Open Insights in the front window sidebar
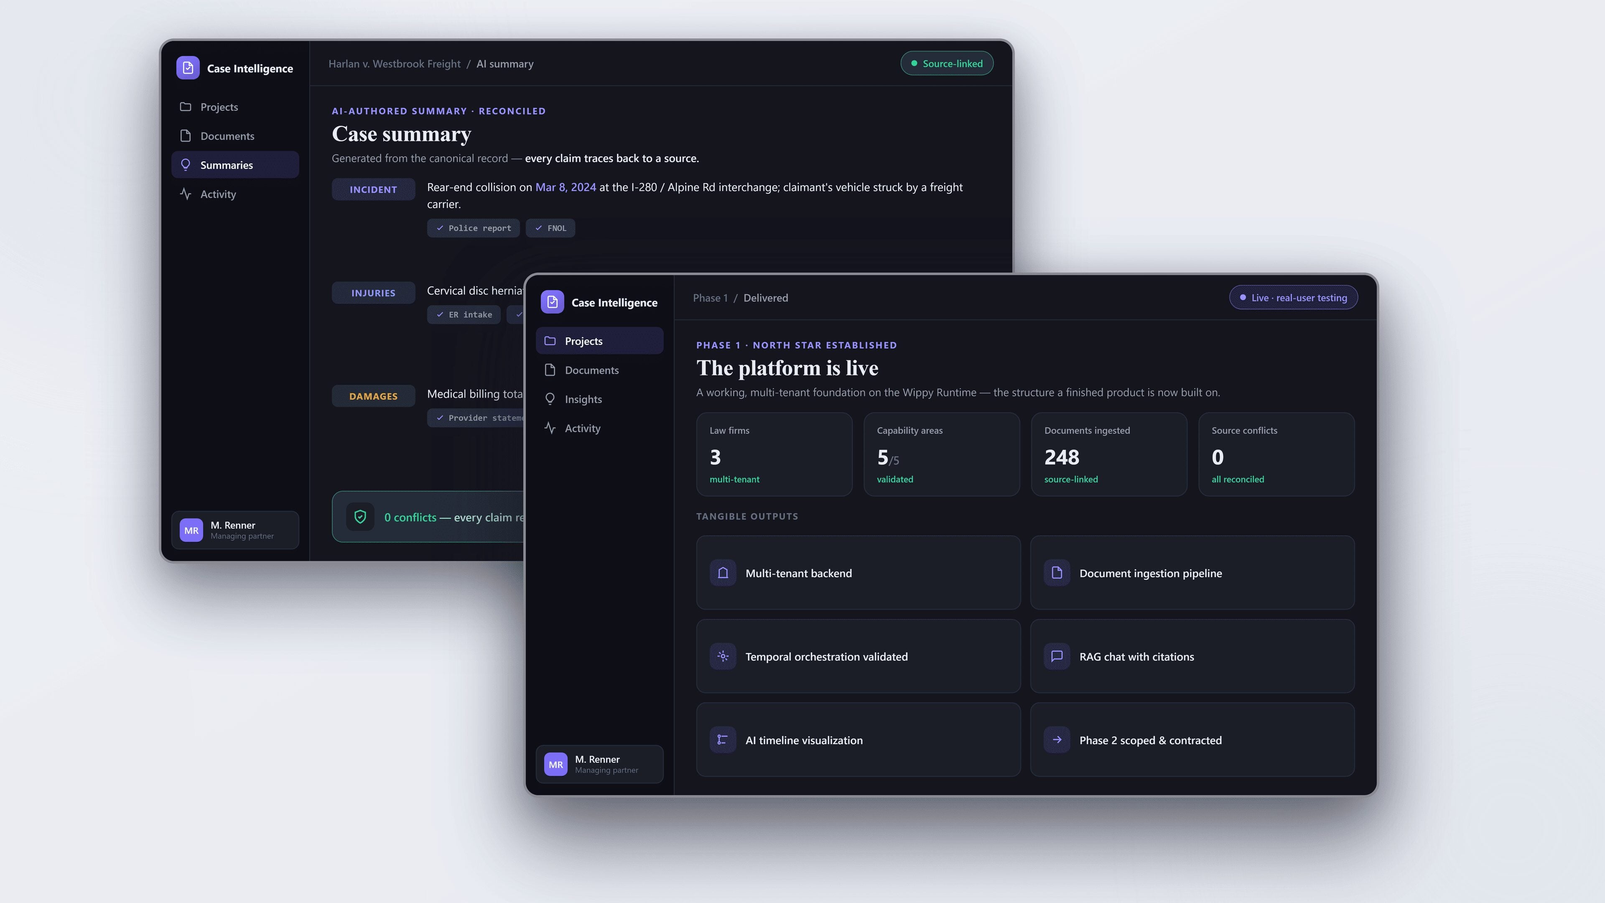Image resolution: width=1605 pixels, height=903 pixels. pyautogui.click(x=599, y=399)
